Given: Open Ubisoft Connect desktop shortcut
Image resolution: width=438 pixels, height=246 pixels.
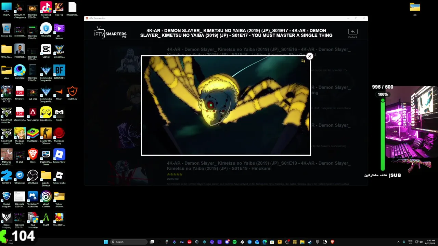Looking at the screenshot, I should click(x=46, y=200).
